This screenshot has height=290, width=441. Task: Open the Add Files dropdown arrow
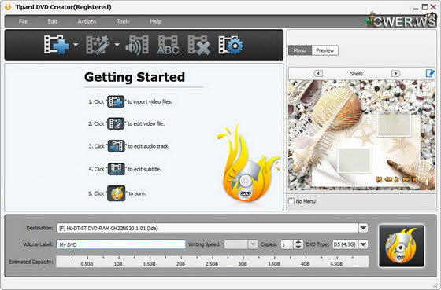coord(76,44)
